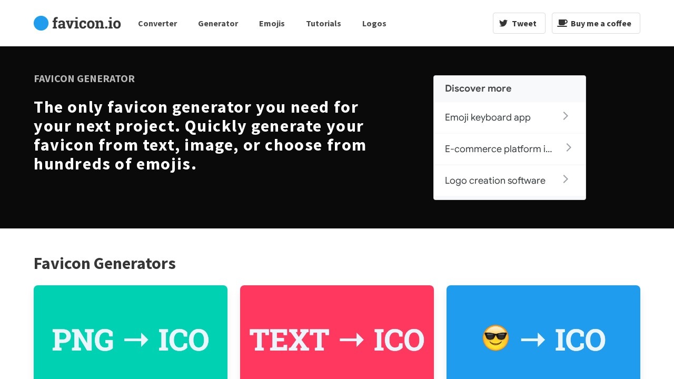The height and width of the screenshot is (379, 674).
Task: Click the Twitter bird icon in Tweet button
Action: tap(504, 23)
